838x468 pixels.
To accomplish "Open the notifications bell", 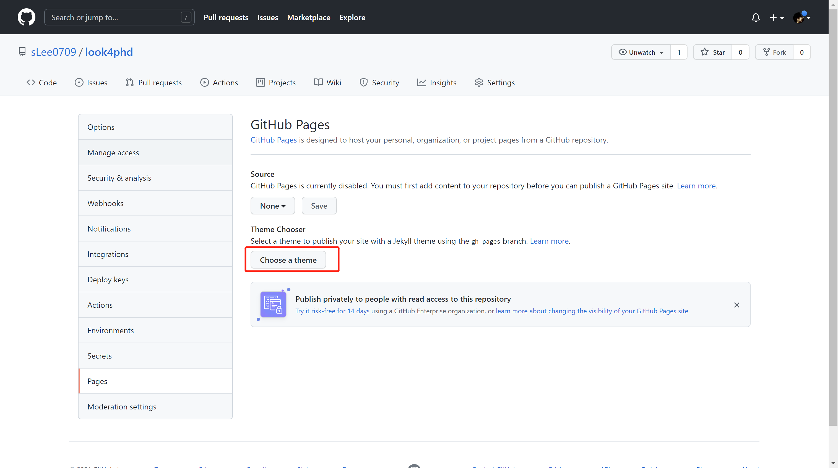I will click(x=756, y=18).
